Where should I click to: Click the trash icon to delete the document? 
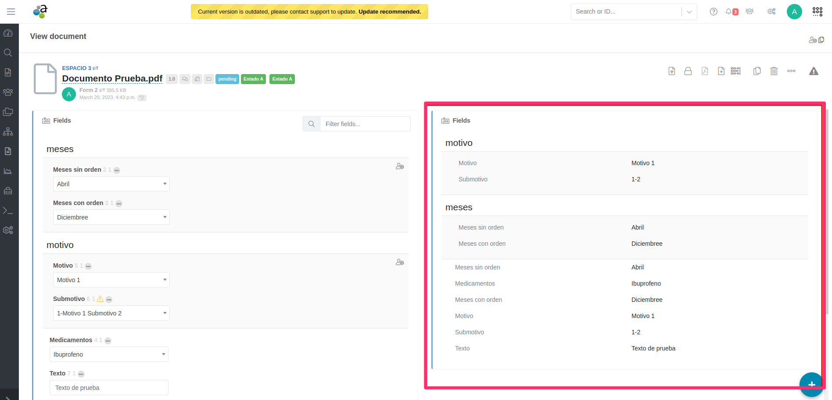[774, 71]
